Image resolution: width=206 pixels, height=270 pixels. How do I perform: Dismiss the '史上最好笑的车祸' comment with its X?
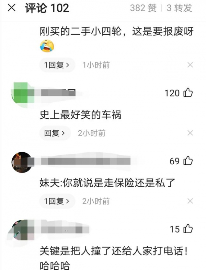190,133
